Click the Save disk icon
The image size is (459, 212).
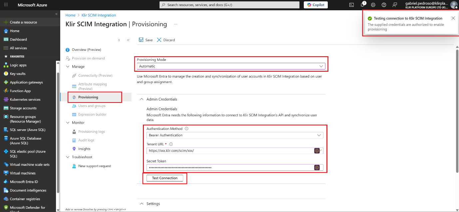click(141, 40)
